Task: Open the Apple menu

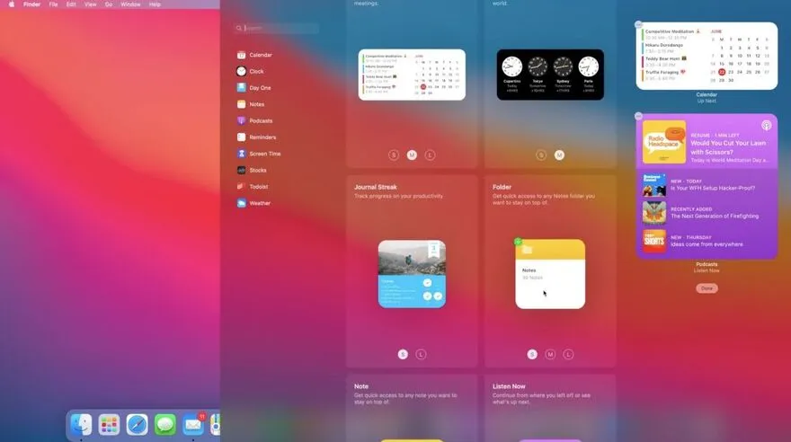Action: pyautogui.click(x=11, y=4)
